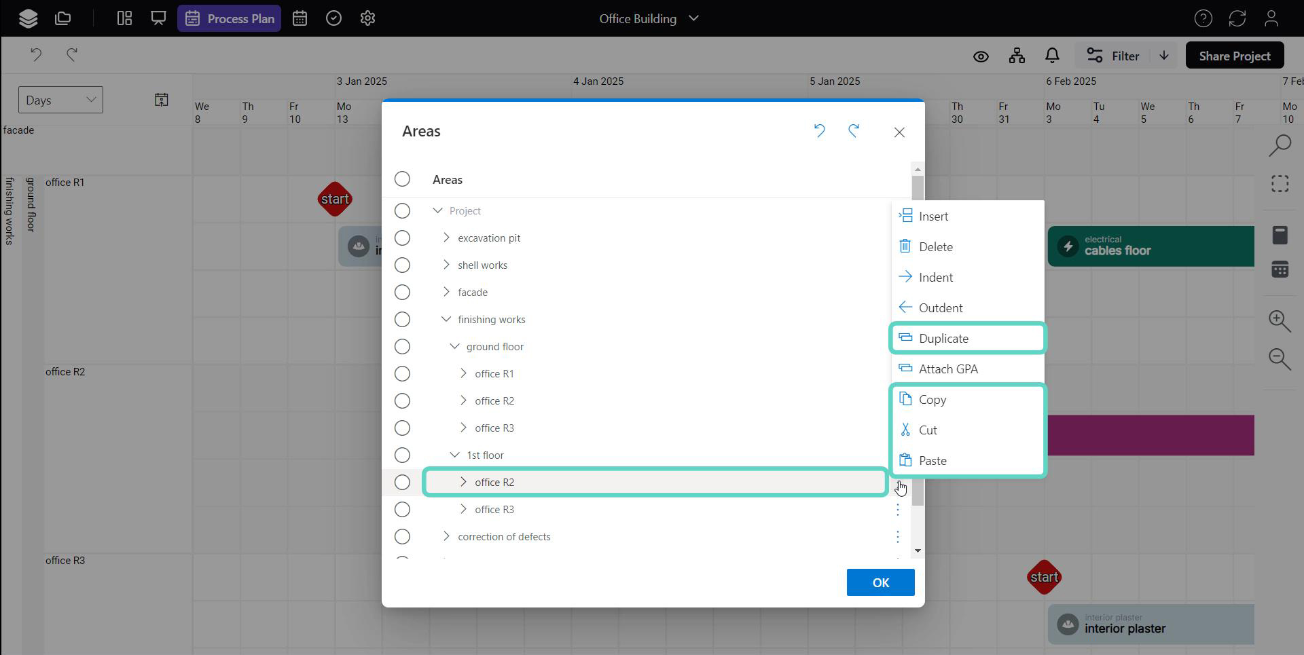The height and width of the screenshot is (655, 1304).
Task: Open the settings gear icon
Action: point(367,18)
